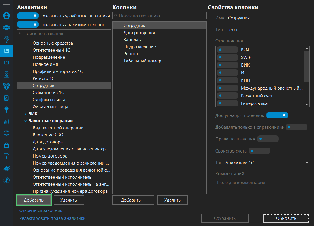Collapse the Валютные операции tree group
This screenshot has height=226, width=314.
click(25, 120)
